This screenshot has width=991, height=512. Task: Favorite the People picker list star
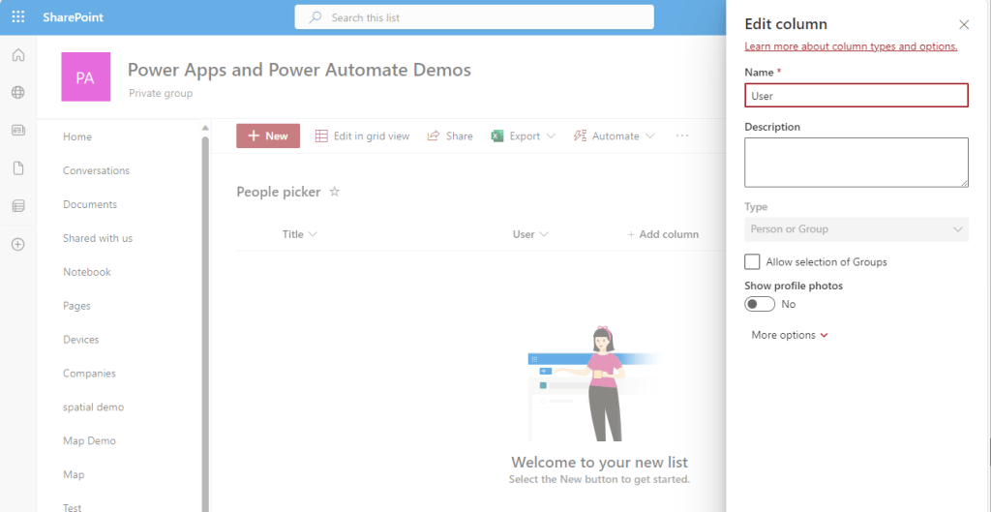[x=335, y=192]
